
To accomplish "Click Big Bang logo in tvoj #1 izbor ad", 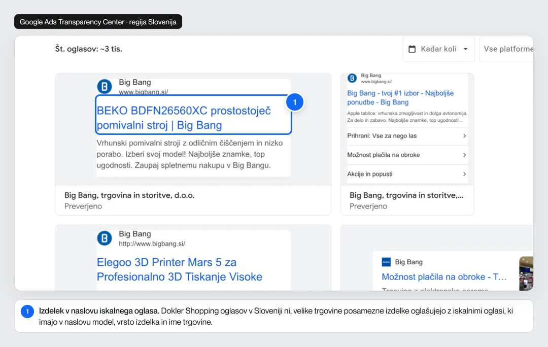I will (352, 78).
